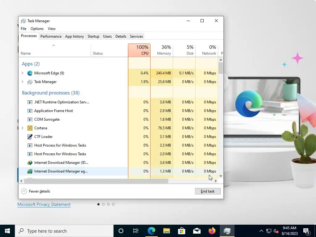Sort processes by Status column header
This screenshot has width=316, height=237.
110,50
